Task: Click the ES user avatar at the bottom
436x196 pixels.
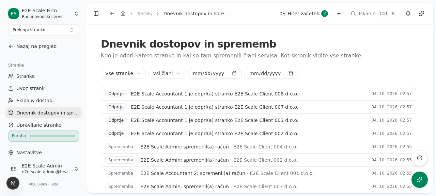Action: 14,169
